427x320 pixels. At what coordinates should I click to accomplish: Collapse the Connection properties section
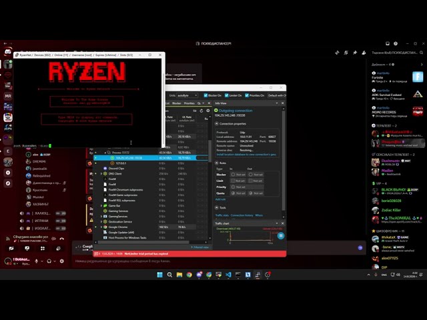(x=216, y=124)
